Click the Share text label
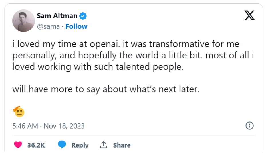Screen dimensions: 266x155 pos(122,145)
